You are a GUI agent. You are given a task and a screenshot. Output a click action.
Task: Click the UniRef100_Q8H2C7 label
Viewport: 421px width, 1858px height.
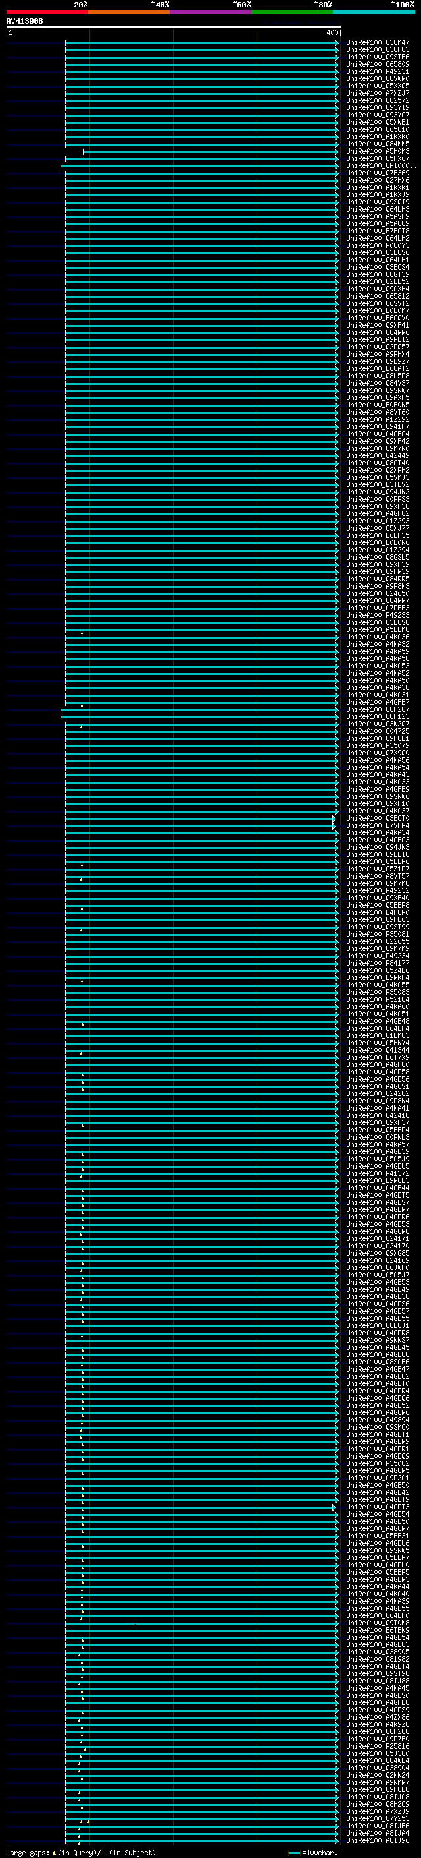(378, 710)
